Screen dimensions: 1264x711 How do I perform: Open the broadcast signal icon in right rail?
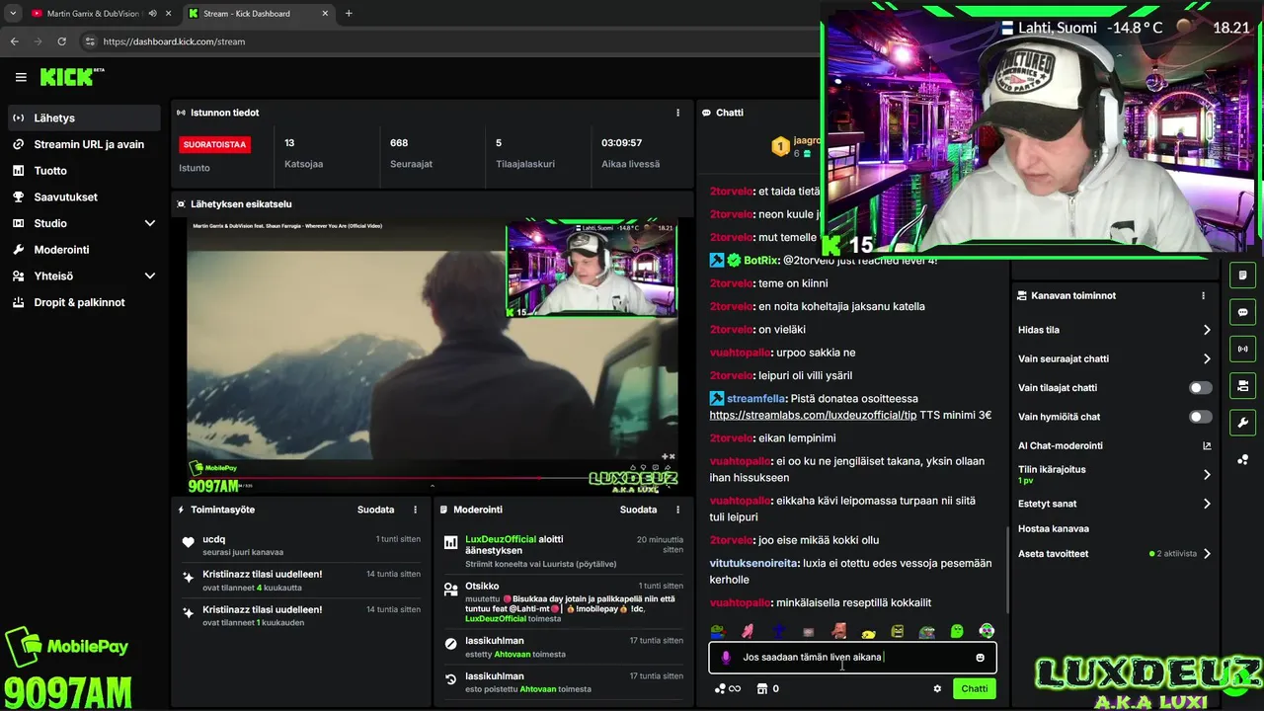1242,349
